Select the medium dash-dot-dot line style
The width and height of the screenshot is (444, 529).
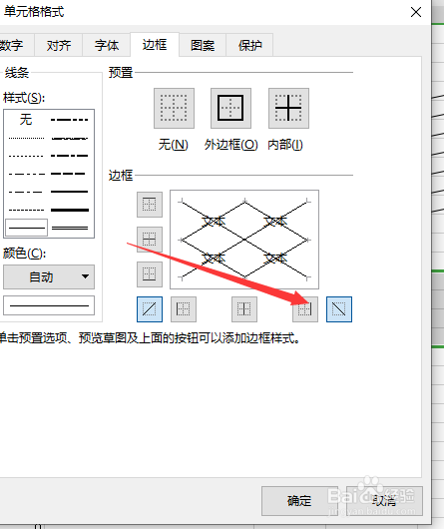click(70, 120)
